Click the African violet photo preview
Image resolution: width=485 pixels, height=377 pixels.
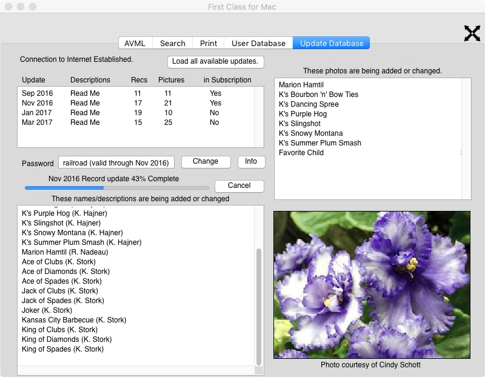coord(372,284)
